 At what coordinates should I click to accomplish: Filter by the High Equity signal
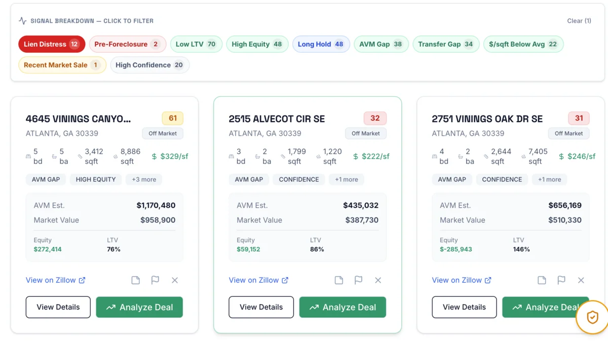click(x=257, y=44)
